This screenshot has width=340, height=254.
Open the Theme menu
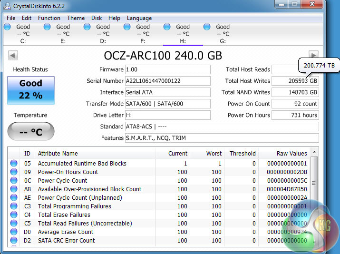coord(76,18)
